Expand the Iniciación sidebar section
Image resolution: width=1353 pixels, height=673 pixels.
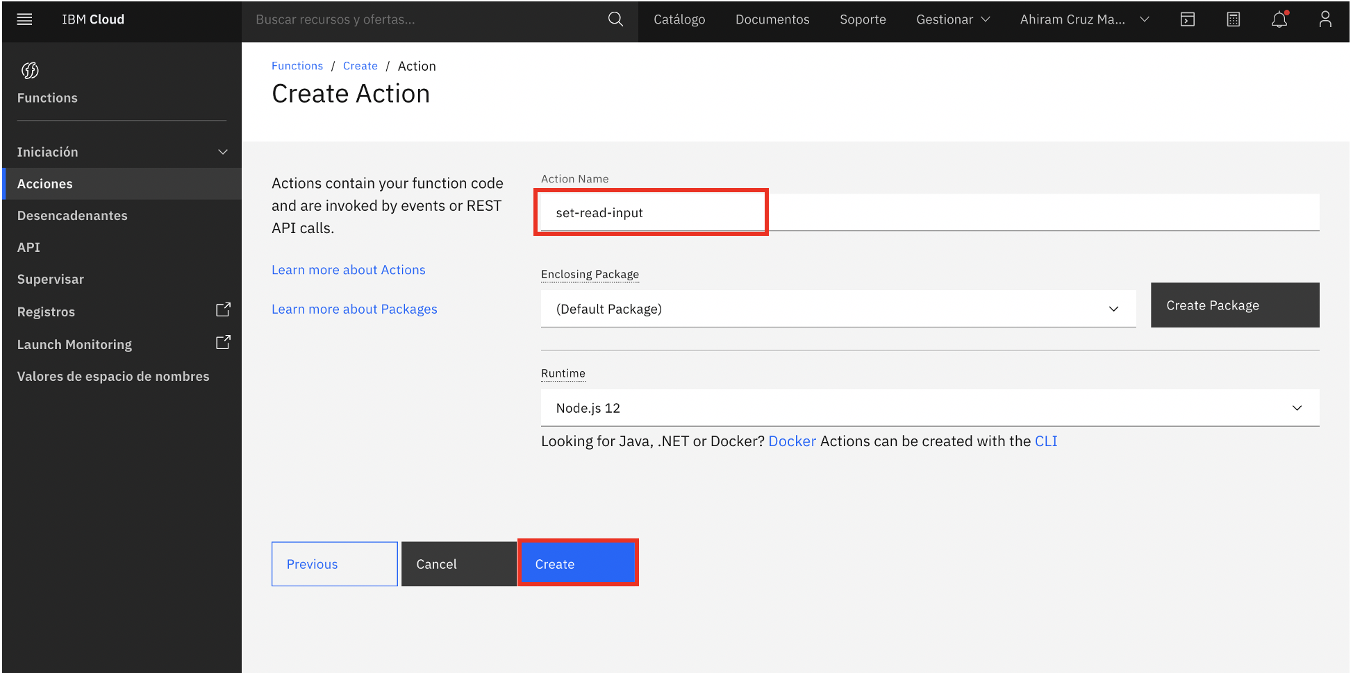(122, 152)
